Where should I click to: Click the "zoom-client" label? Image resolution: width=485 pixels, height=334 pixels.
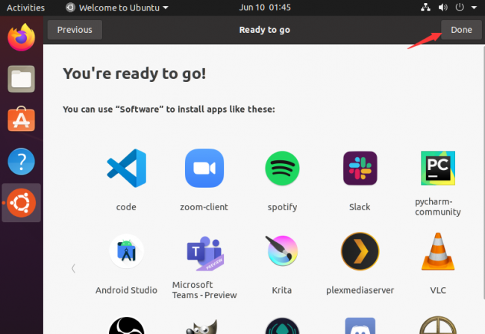tap(204, 207)
